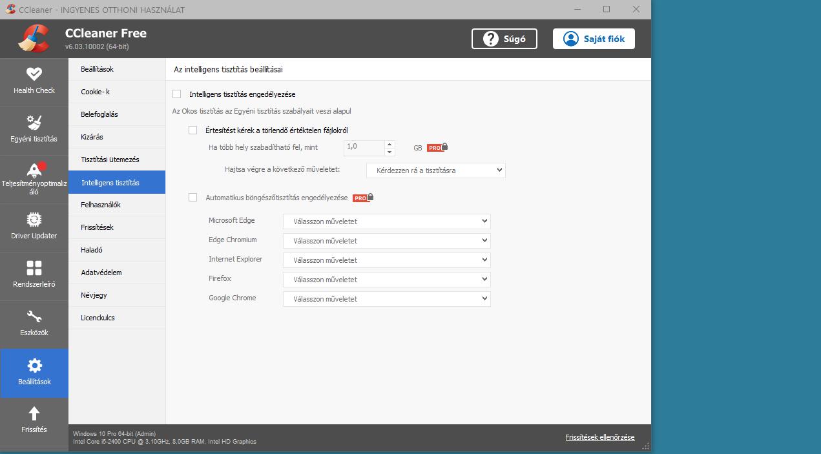The height and width of the screenshot is (454, 821).
Task: Open Health Check heart icon
Action: tap(34, 74)
